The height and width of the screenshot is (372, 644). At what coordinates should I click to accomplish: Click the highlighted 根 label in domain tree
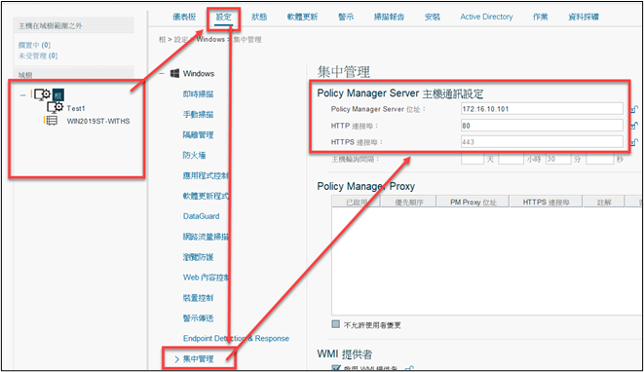tap(57, 95)
